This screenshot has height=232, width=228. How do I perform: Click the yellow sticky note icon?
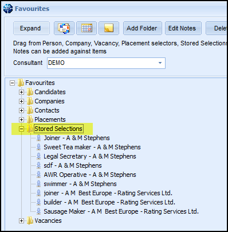pyautogui.click(x=109, y=28)
